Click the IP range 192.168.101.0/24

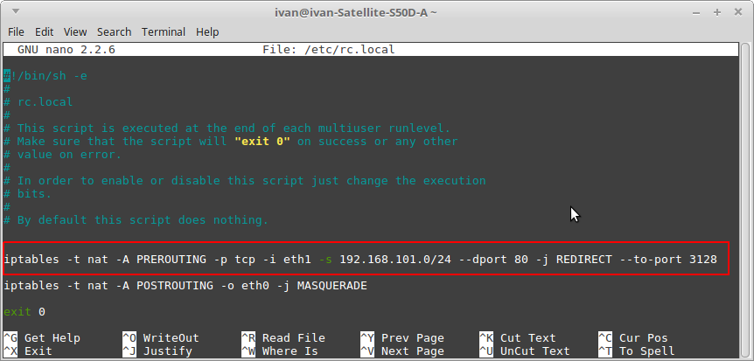[x=395, y=260]
